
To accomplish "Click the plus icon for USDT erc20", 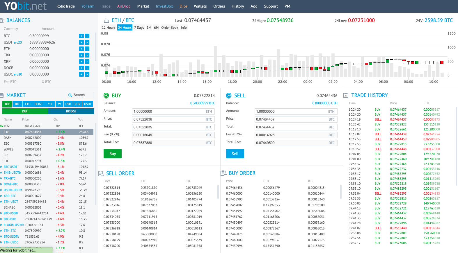I will [x=81, y=42].
